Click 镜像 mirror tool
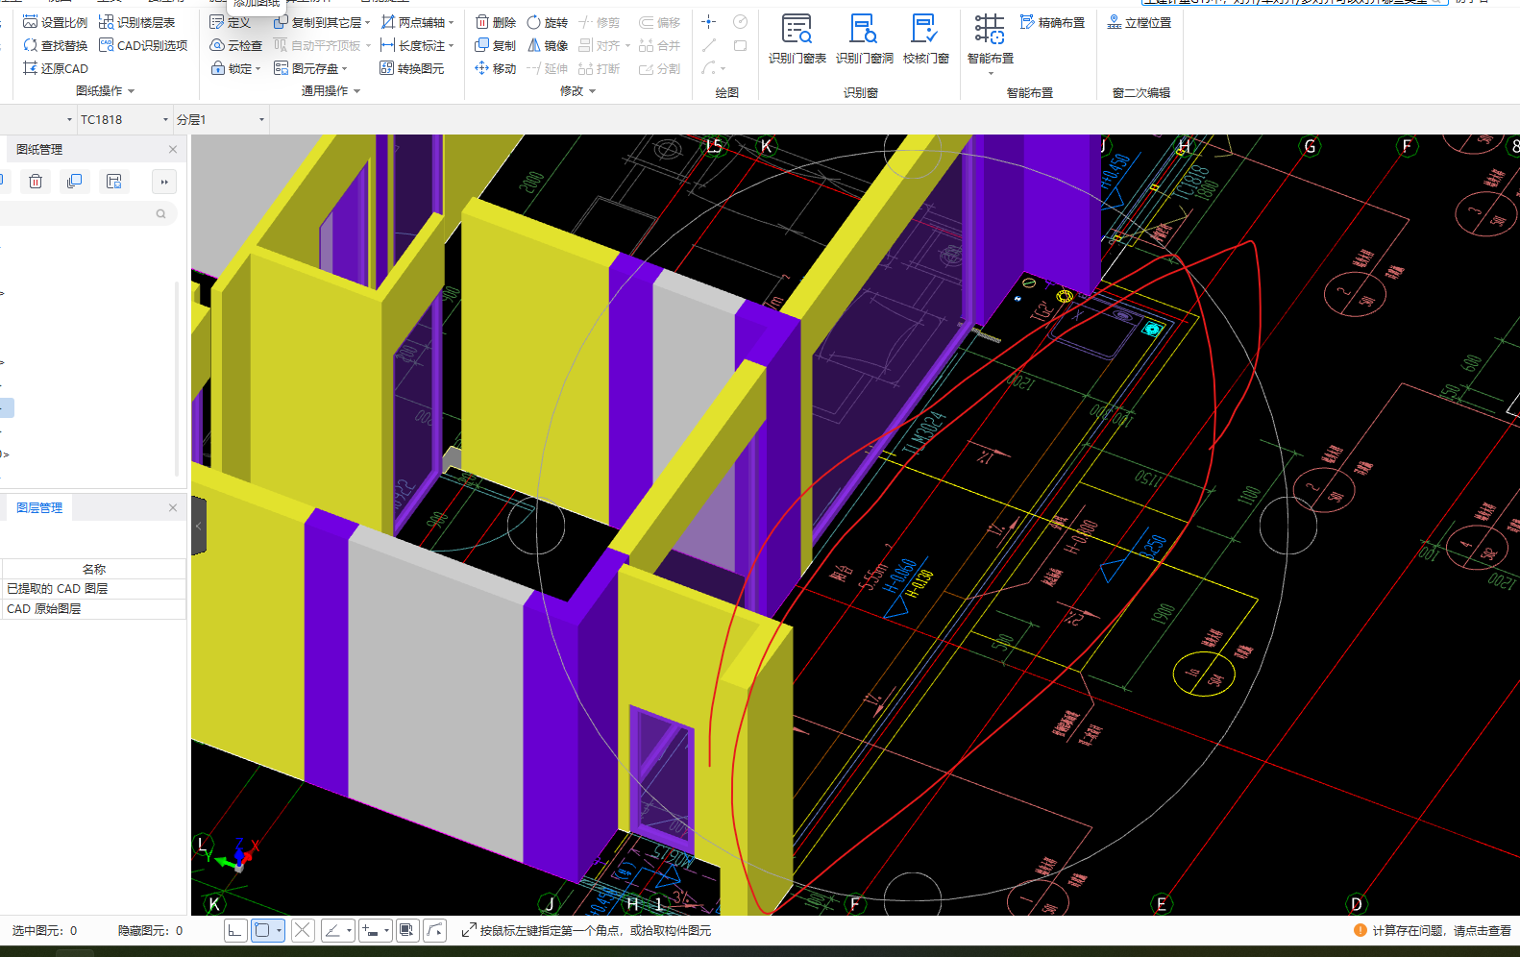The width and height of the screenshot is (1520, 957). pos(548,45)
